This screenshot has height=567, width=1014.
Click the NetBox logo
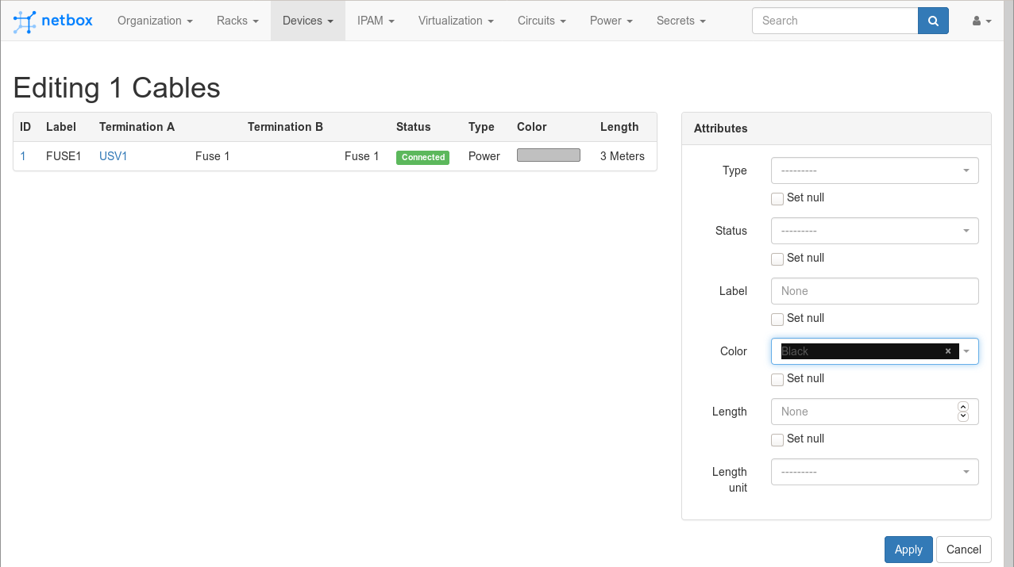53,21
